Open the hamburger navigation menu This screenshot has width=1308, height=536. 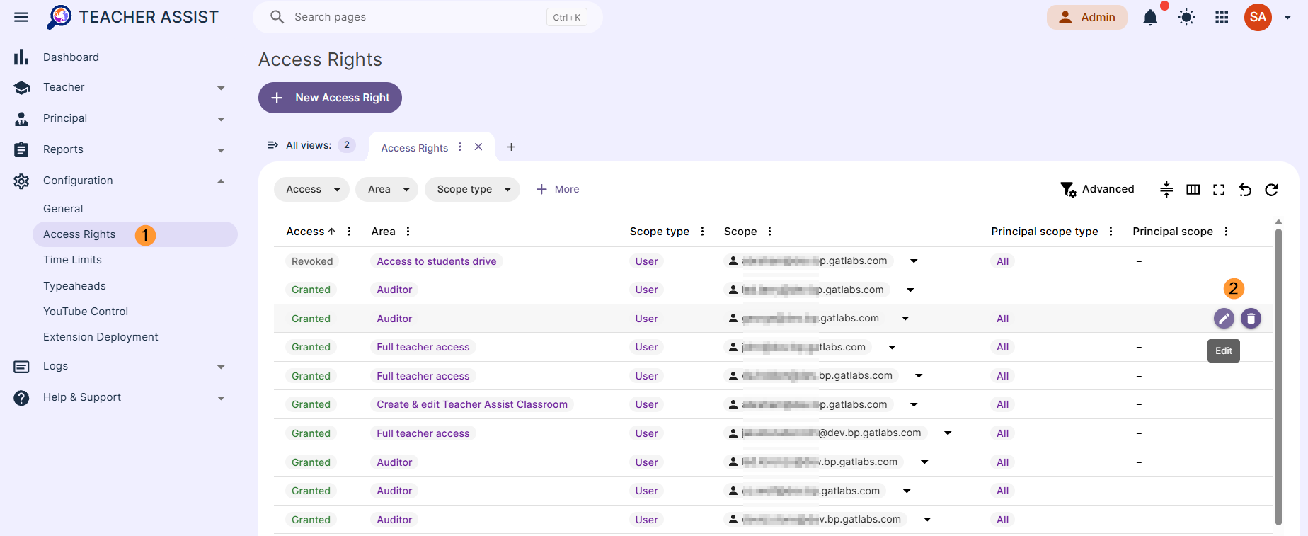(21, 17)
